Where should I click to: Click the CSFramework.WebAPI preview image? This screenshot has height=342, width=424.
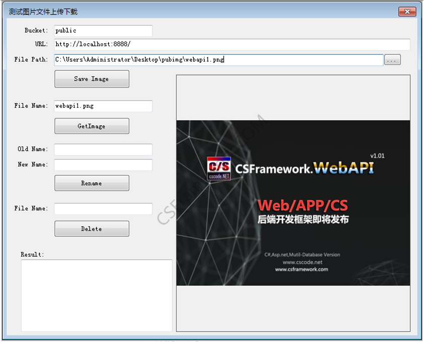293,203
